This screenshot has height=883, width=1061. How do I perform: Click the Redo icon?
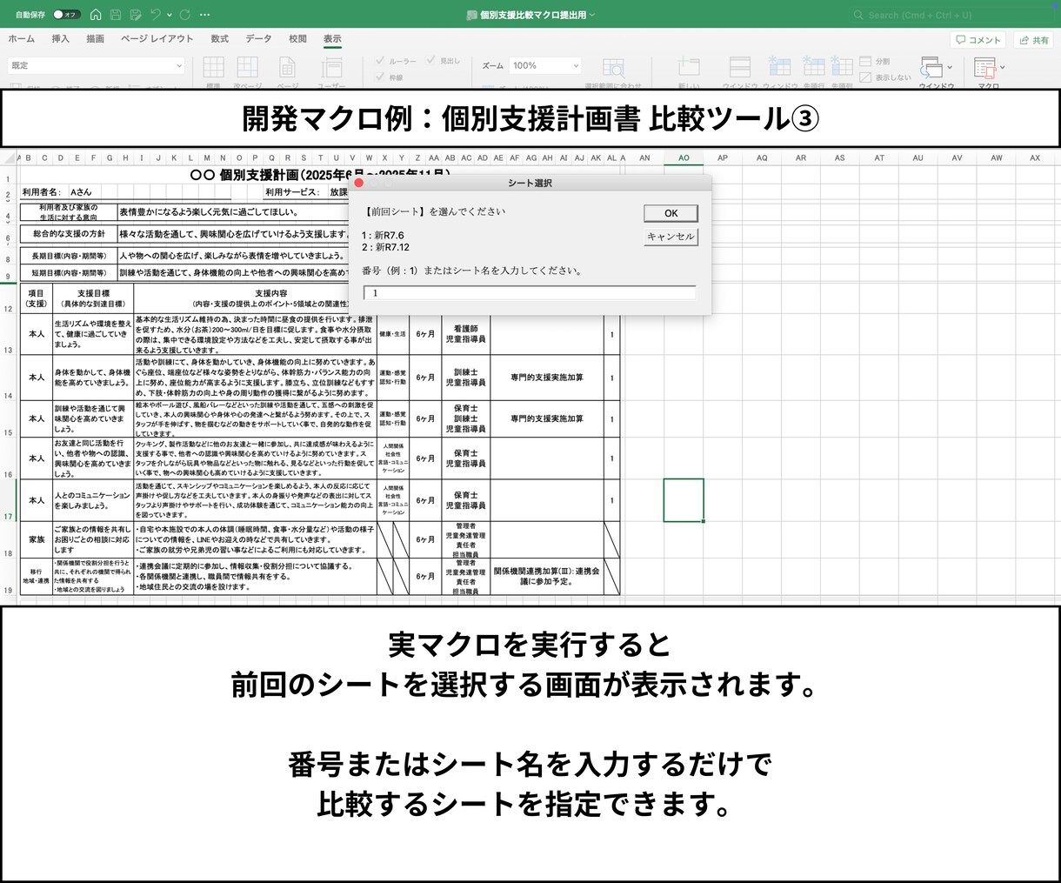click(185, 15)
